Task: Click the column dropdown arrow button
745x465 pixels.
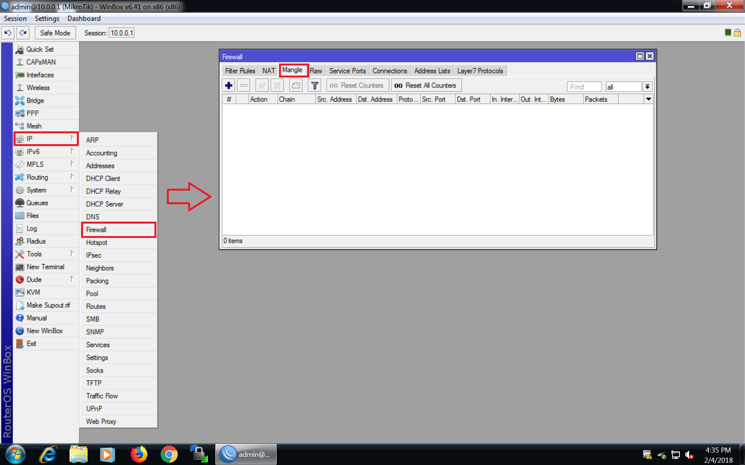Action: point(648,99)
